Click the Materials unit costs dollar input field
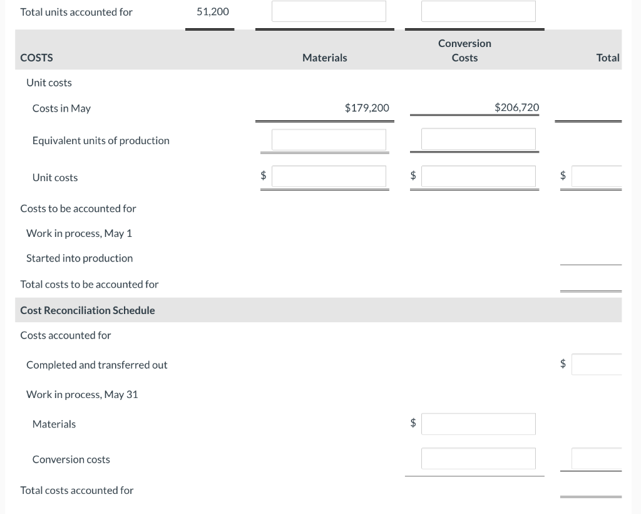The image size is (641, 514). point(329,177)
